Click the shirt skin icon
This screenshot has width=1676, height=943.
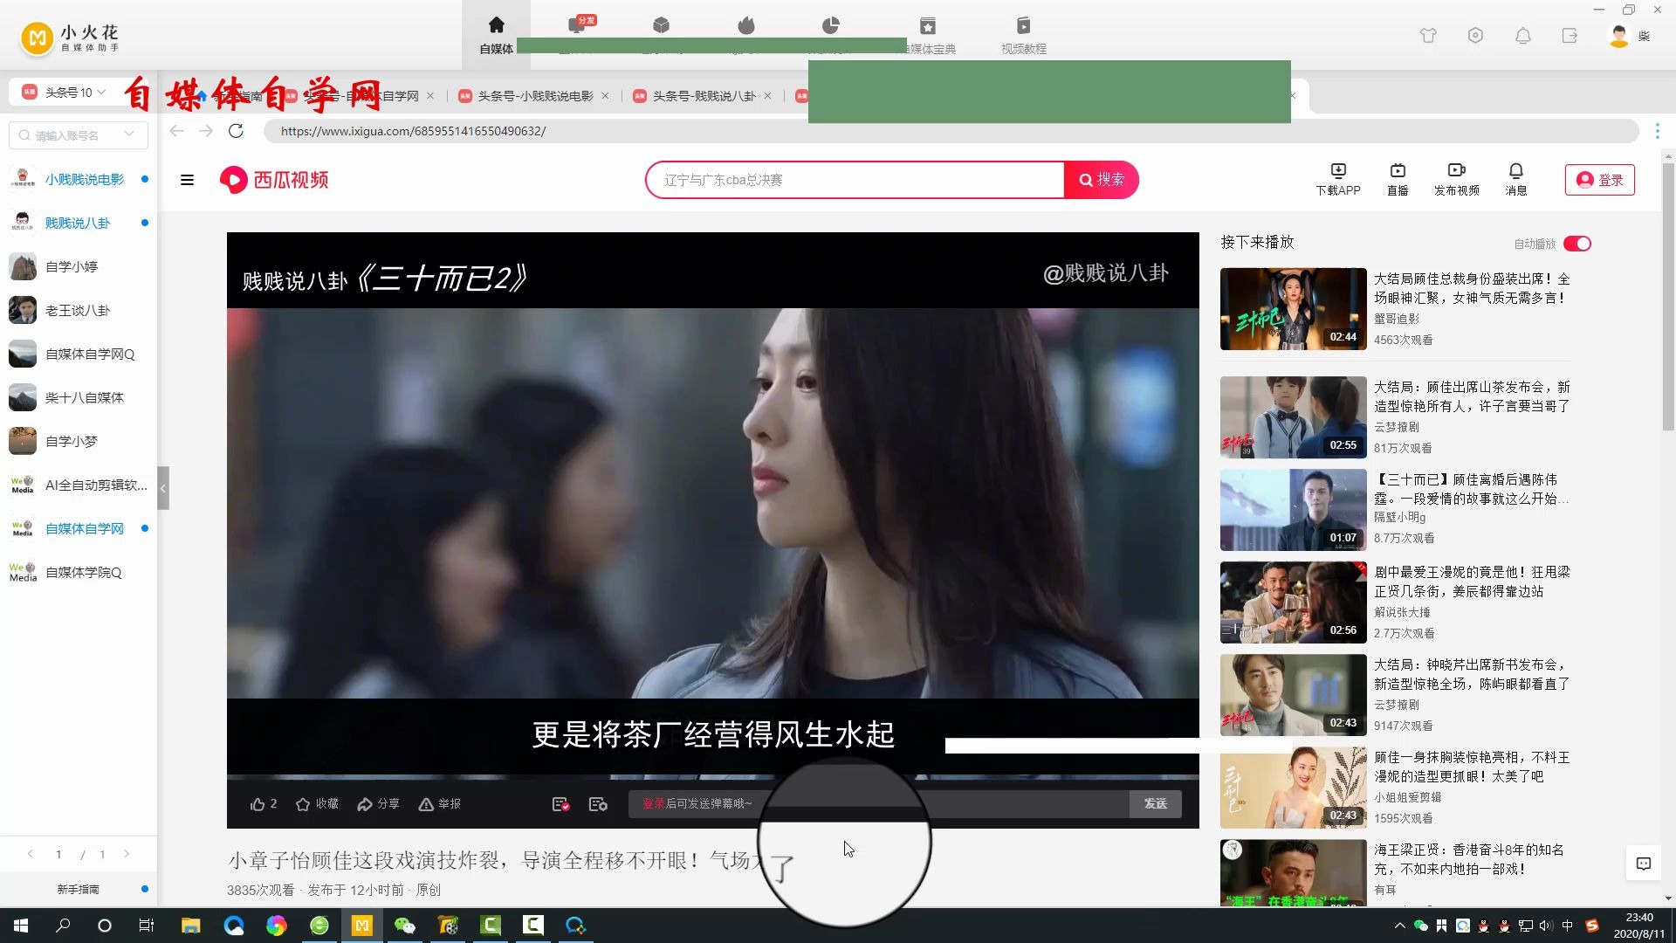click(1428, 36)
